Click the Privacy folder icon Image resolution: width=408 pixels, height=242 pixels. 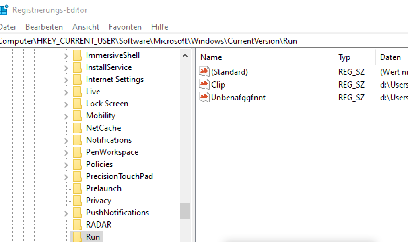coord(77,201)
